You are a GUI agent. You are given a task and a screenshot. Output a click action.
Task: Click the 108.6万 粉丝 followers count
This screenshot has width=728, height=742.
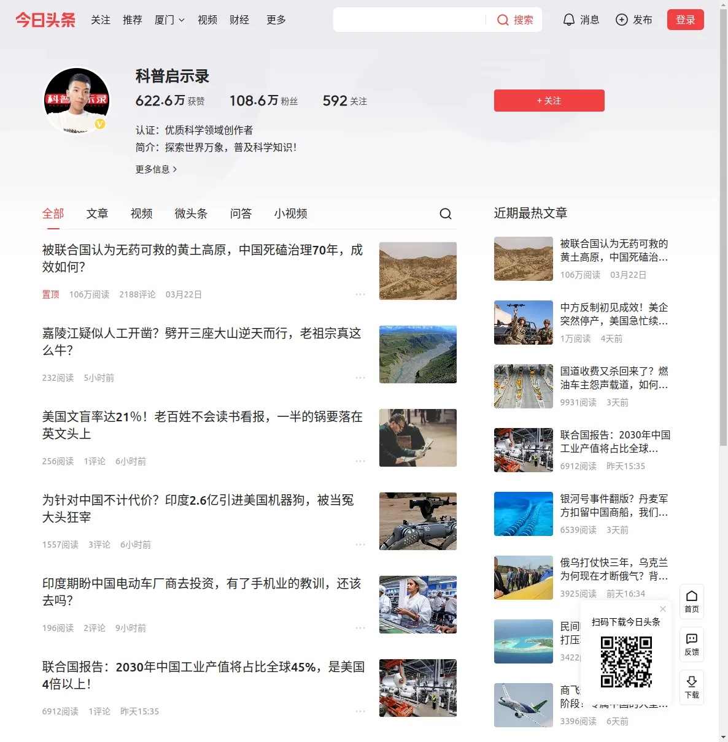click(x=264, y=101)
